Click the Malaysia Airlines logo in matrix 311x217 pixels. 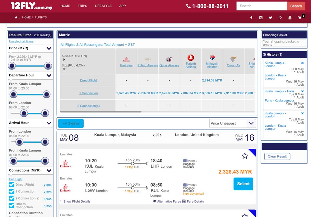point(212,58)
